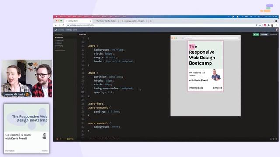Open a new browser tab
The height and width of the screenshot is (157, 280).
pos(151,21)
